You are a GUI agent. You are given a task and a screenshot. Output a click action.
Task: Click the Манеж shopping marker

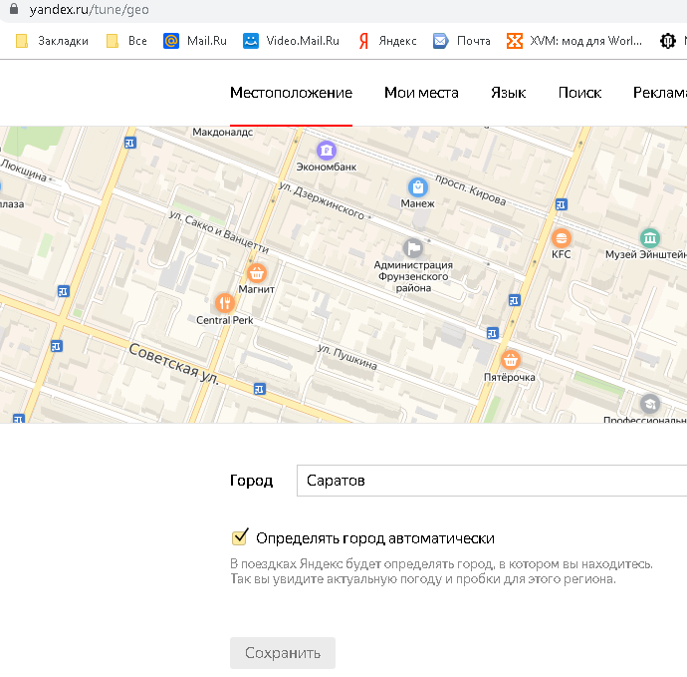(x=418, y=187)
